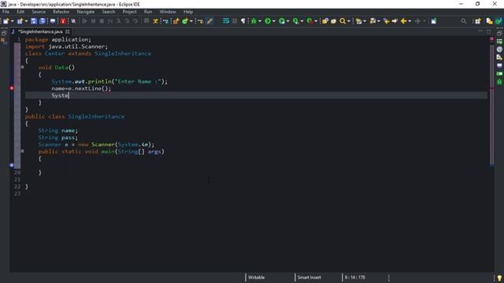The height and width of the screenshot is (283, 504).
Task: Open the Source menu
Action: [39, 12]
